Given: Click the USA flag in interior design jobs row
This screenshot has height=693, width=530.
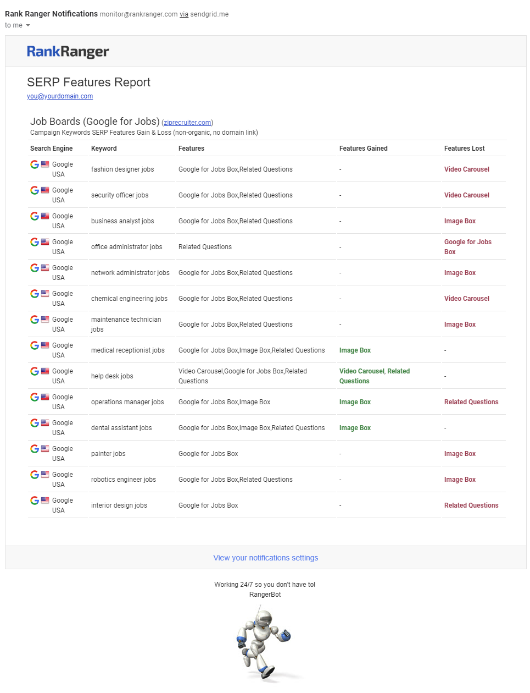Looking at the screenshot, I should pyautogui.click(x=45, y=501).
